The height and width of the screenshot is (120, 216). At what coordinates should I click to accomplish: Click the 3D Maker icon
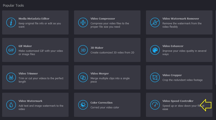coord(83,50)
